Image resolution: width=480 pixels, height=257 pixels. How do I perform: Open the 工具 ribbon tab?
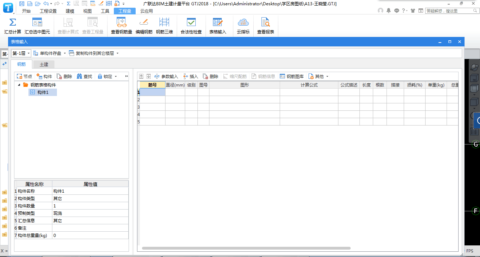click(105, 11)
